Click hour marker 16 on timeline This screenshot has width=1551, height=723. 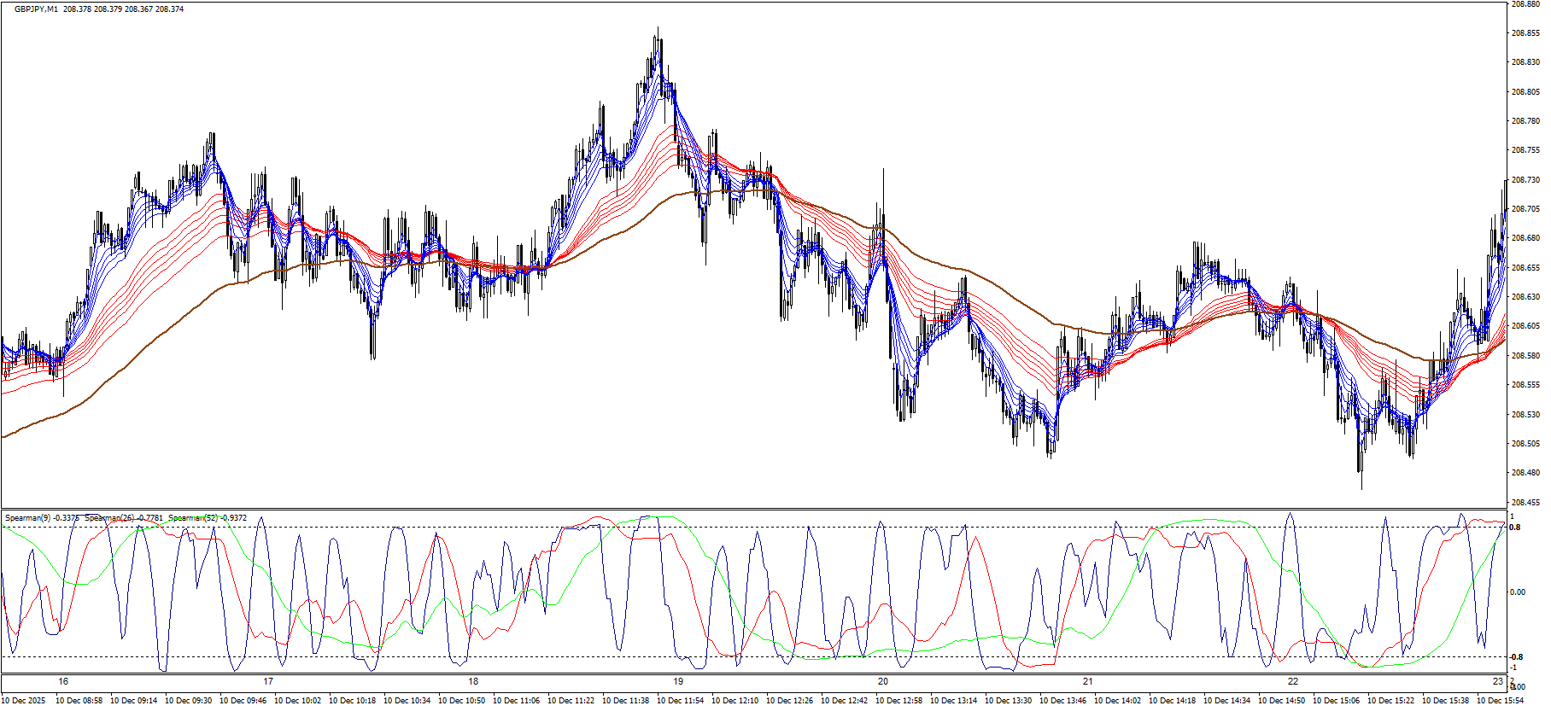(63, 681)
